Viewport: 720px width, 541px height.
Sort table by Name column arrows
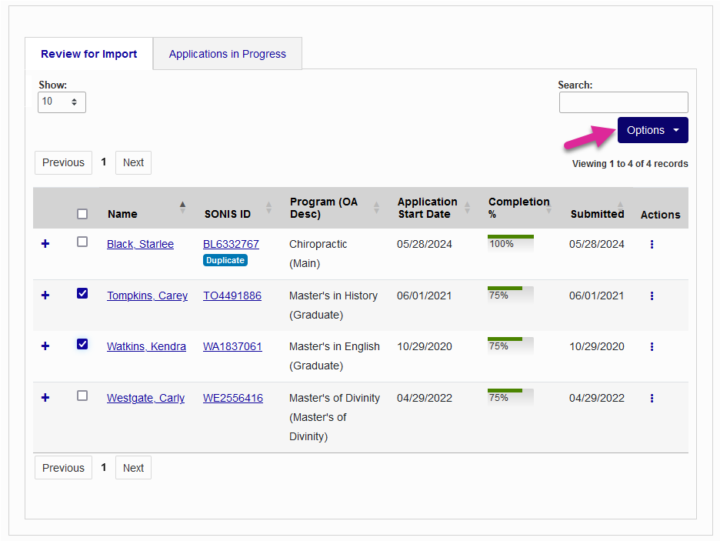tap(182, 208)
